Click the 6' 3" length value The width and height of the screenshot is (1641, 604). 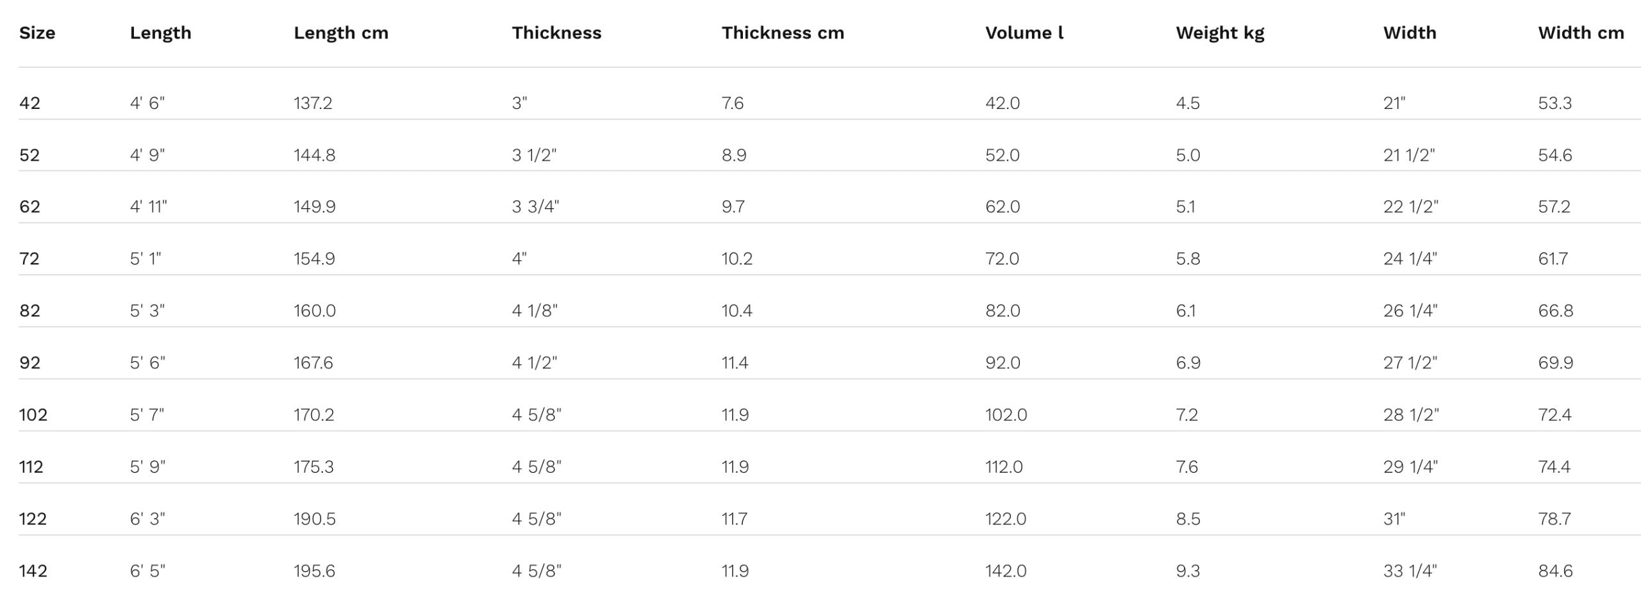tap(147, 519)
